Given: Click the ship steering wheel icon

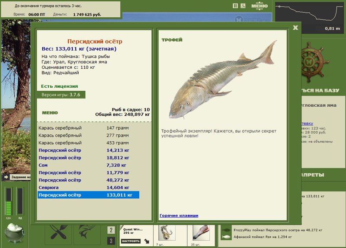Looking at the screenshot, I should tap(314, 62).
